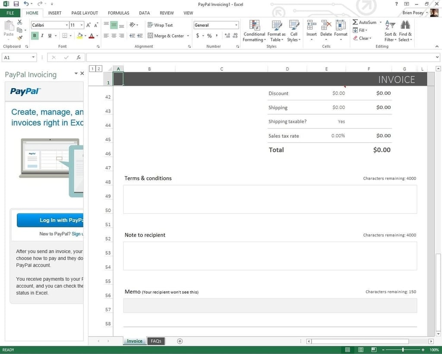Align text to the right
442x354 pixels.
121,35
